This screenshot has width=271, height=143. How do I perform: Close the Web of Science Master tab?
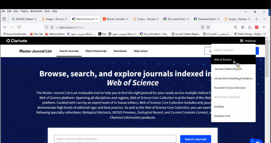97,19
